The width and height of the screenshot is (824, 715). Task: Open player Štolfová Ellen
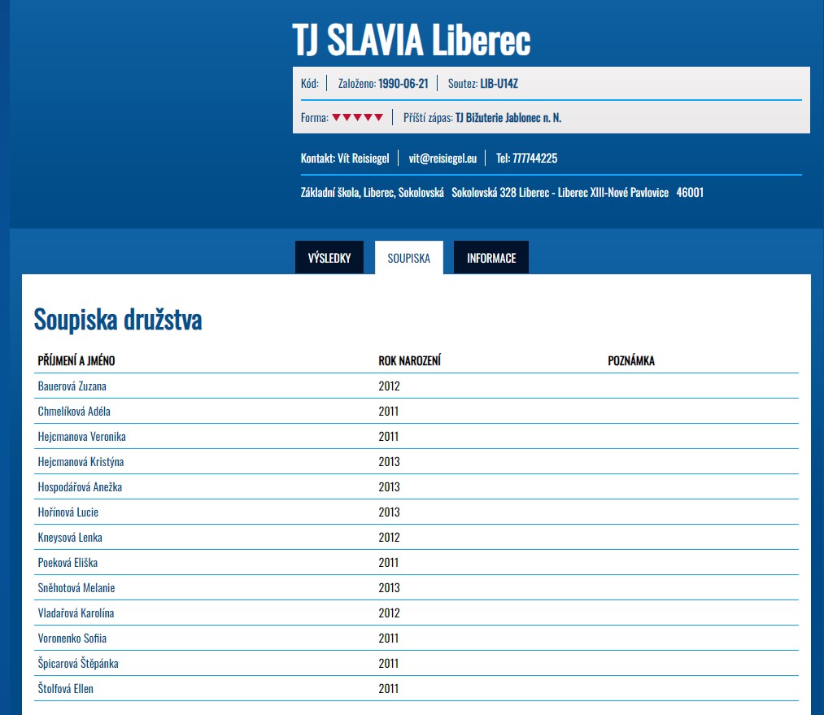point(65,689)
